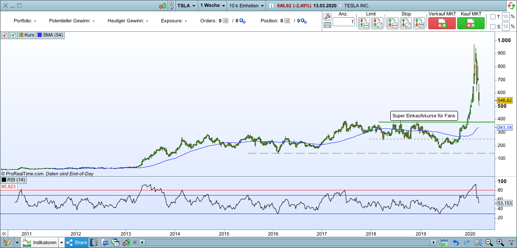
Task: Zoom in using the plus magnifier icon
Action: pos(499,242)
